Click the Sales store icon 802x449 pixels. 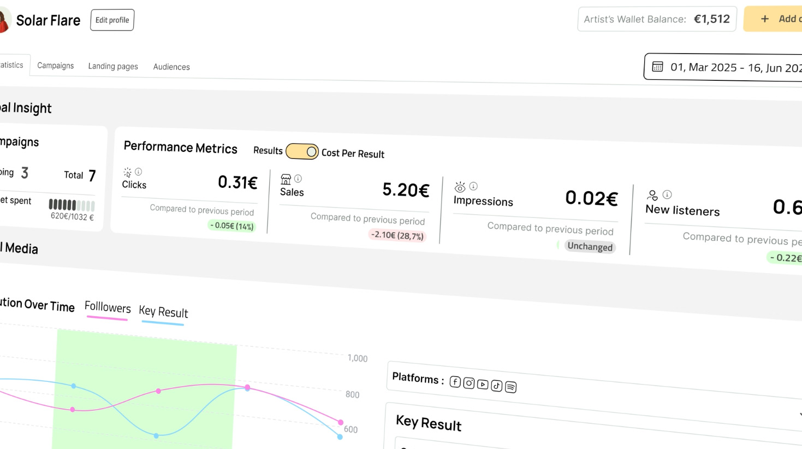(x=286, y=179)
